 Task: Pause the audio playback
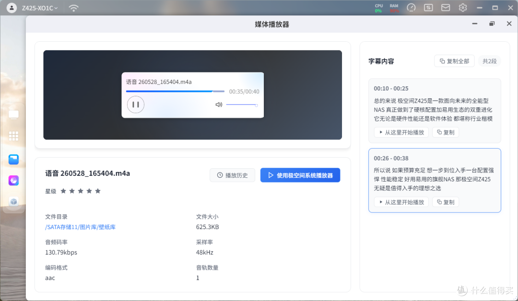click(x=135, y=104)
